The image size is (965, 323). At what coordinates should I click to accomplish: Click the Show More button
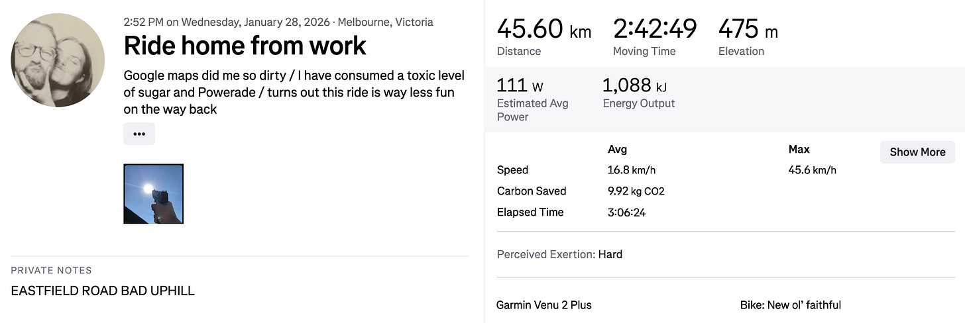tap(917, 152)
